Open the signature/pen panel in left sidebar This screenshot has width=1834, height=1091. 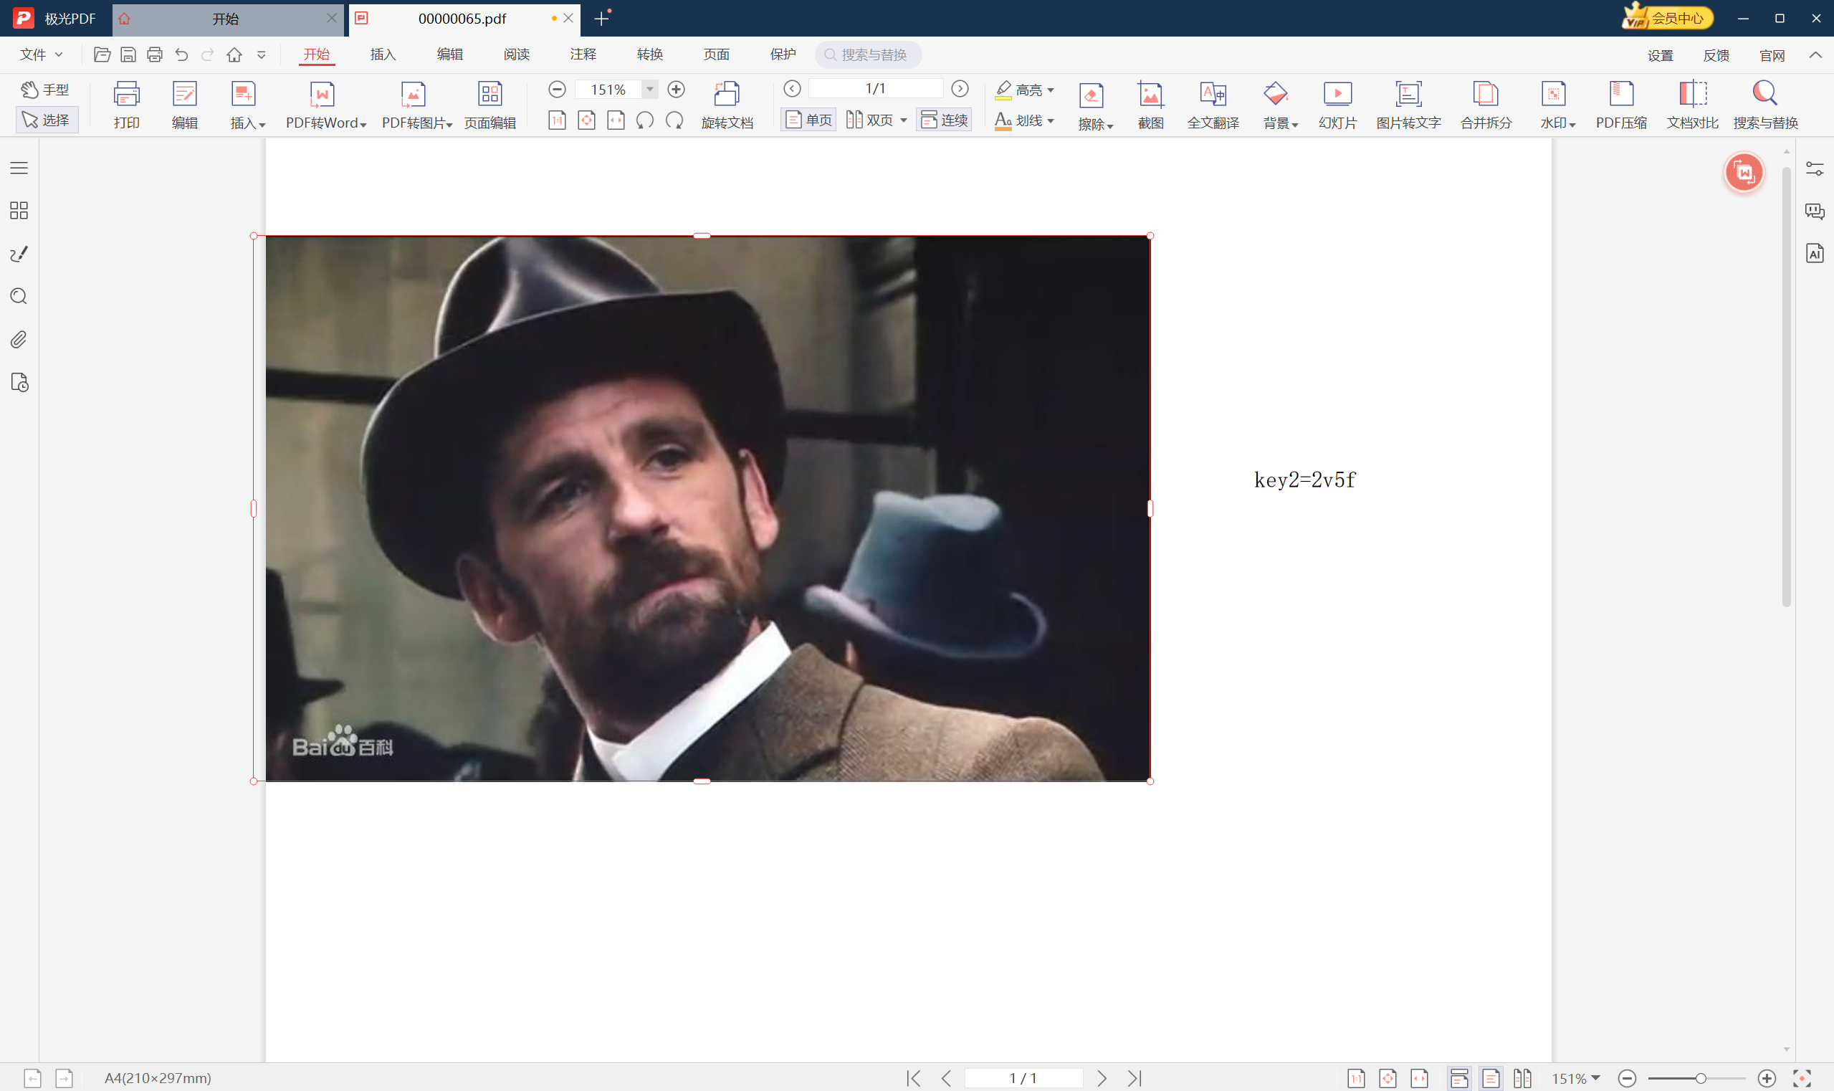tap(19, 254)
